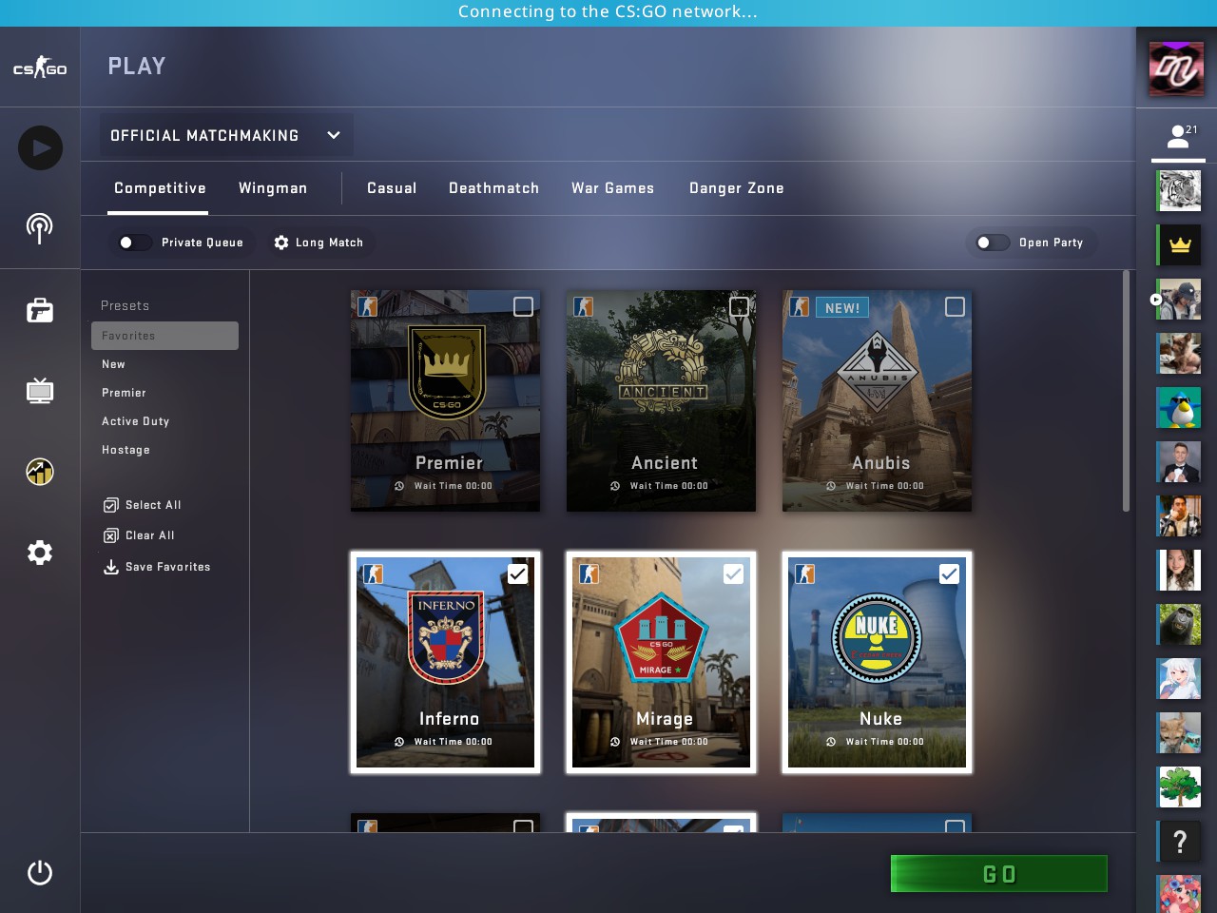
Task: Select the Active Duty preset
Action: pos(164,421)
